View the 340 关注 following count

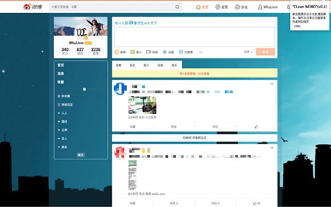coord(65,51)
